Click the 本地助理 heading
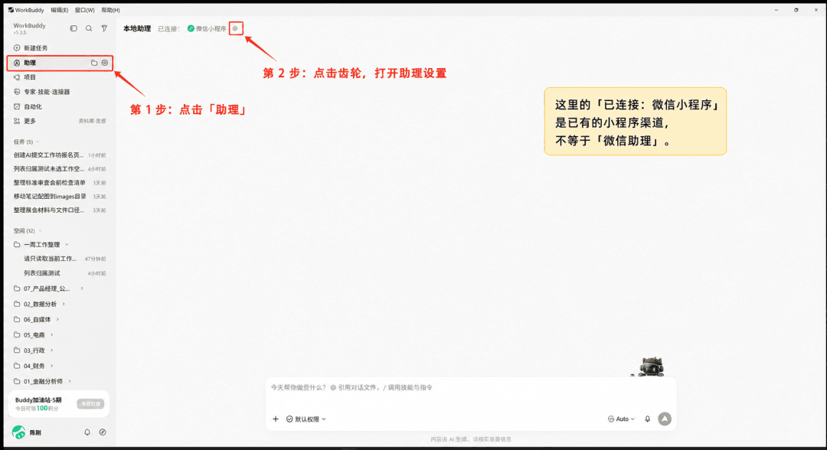This screenshot has width=827, height=450. click(x=137, y=28)
